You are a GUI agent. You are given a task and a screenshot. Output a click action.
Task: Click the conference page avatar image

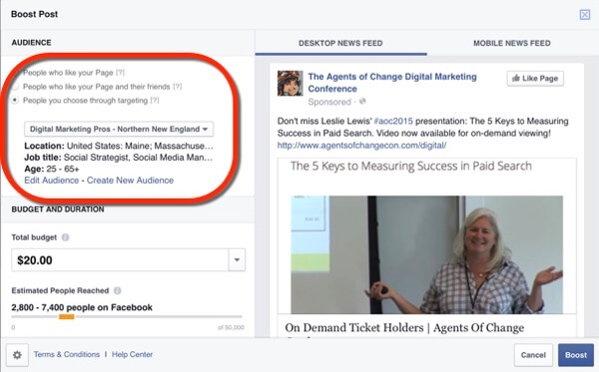pos(290,83)
